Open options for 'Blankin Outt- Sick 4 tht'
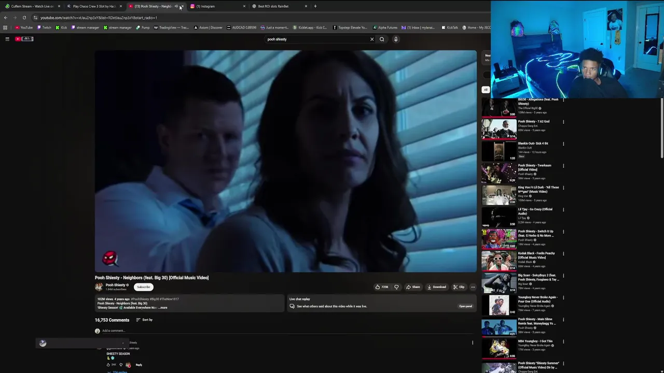This screenshot has width=664, height=373. tap(563, 144)
